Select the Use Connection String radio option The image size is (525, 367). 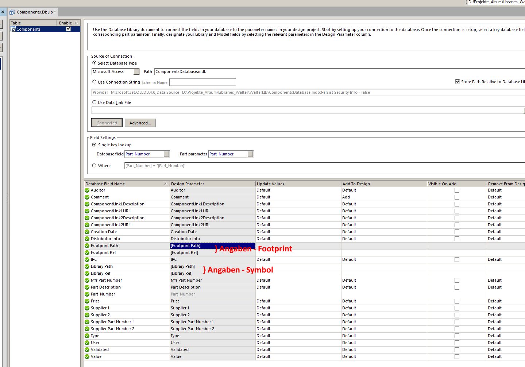(94, 82)
